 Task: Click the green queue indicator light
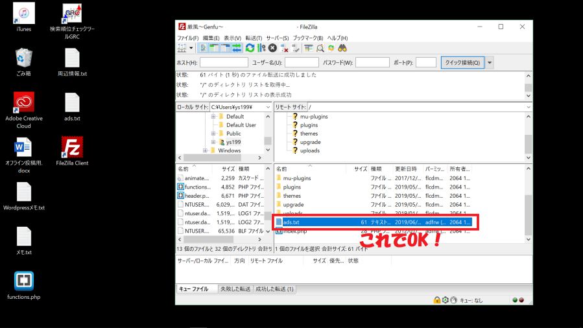click(x=515, y=299)
